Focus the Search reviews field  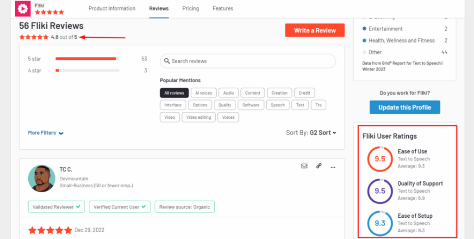click(248, 61)
